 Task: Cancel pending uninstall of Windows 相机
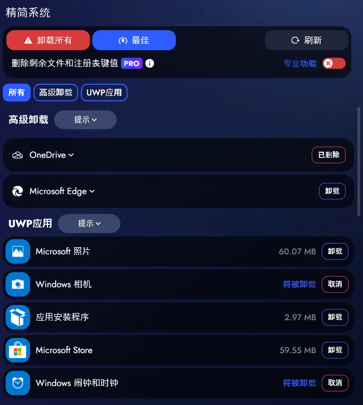coord(335,284)
